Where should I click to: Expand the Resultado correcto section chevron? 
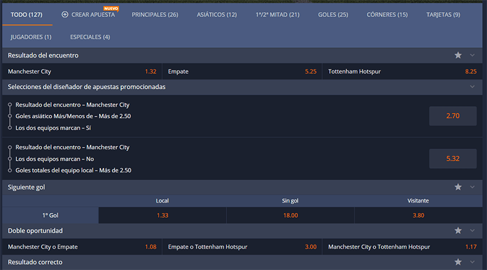[472, 262]
